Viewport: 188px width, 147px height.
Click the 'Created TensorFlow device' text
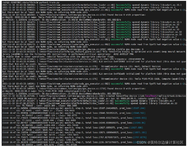coord(121,96)
